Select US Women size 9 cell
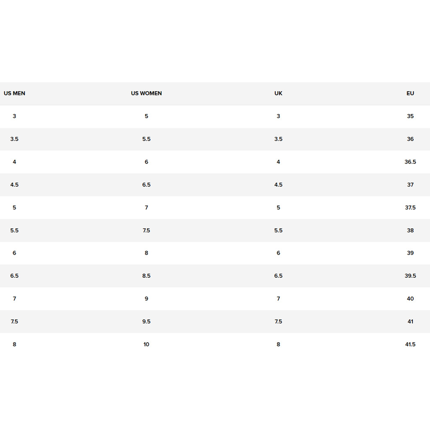 (147, 299)
